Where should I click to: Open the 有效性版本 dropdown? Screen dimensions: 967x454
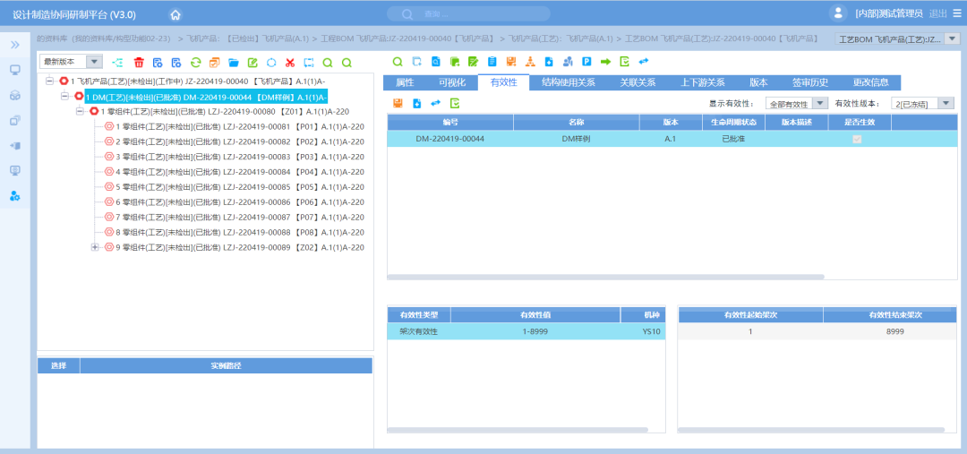pyautogui.click(x=946, y=104)
